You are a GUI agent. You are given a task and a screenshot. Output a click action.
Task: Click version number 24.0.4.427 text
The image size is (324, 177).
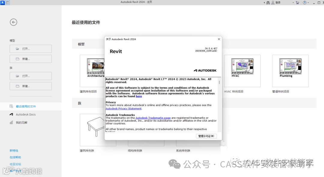(211, 48)
